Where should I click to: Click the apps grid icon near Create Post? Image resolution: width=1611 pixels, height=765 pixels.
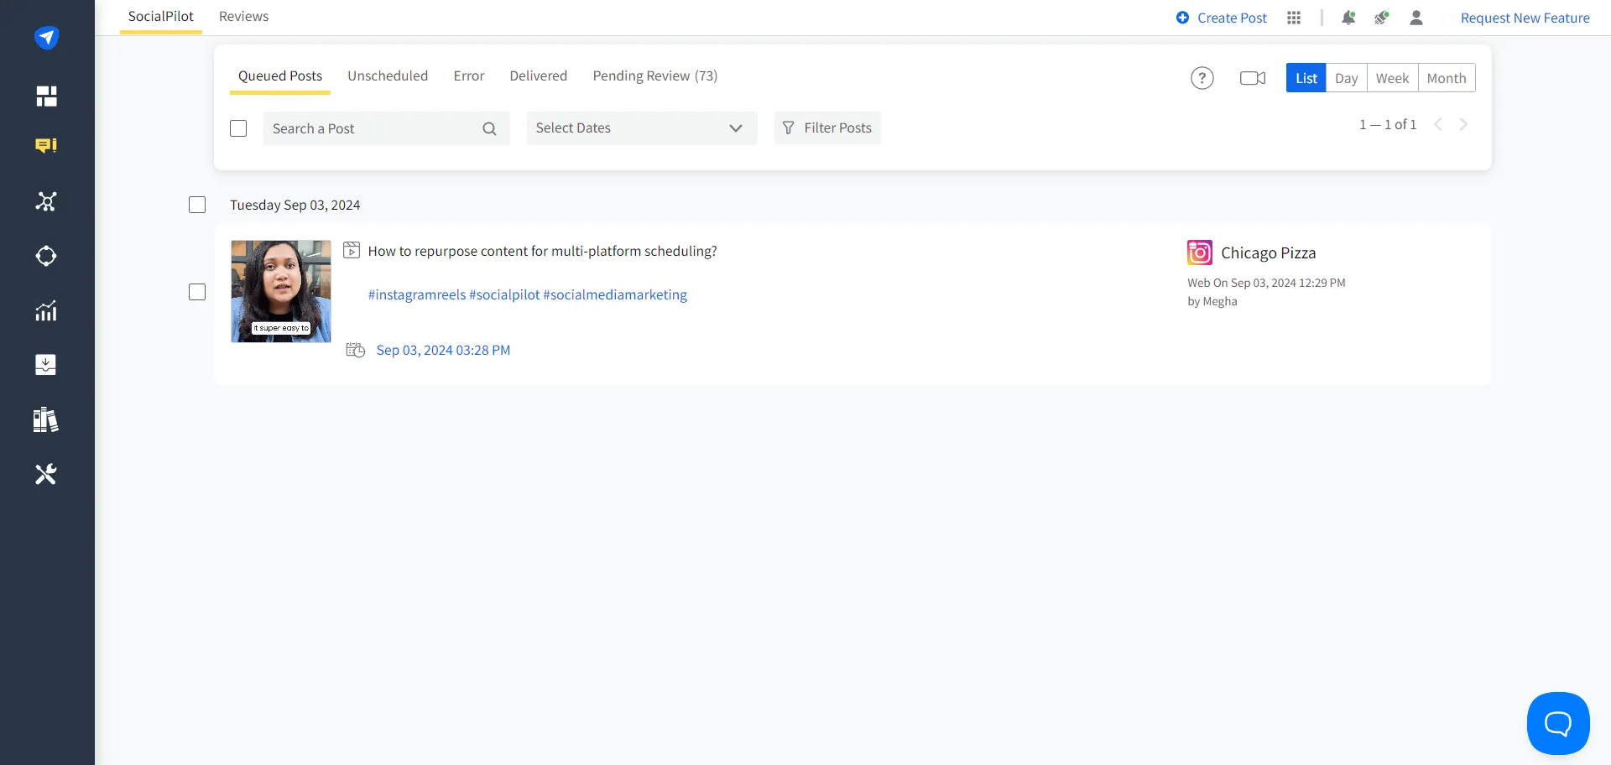pyautogui.click(x=1294, y=18)
